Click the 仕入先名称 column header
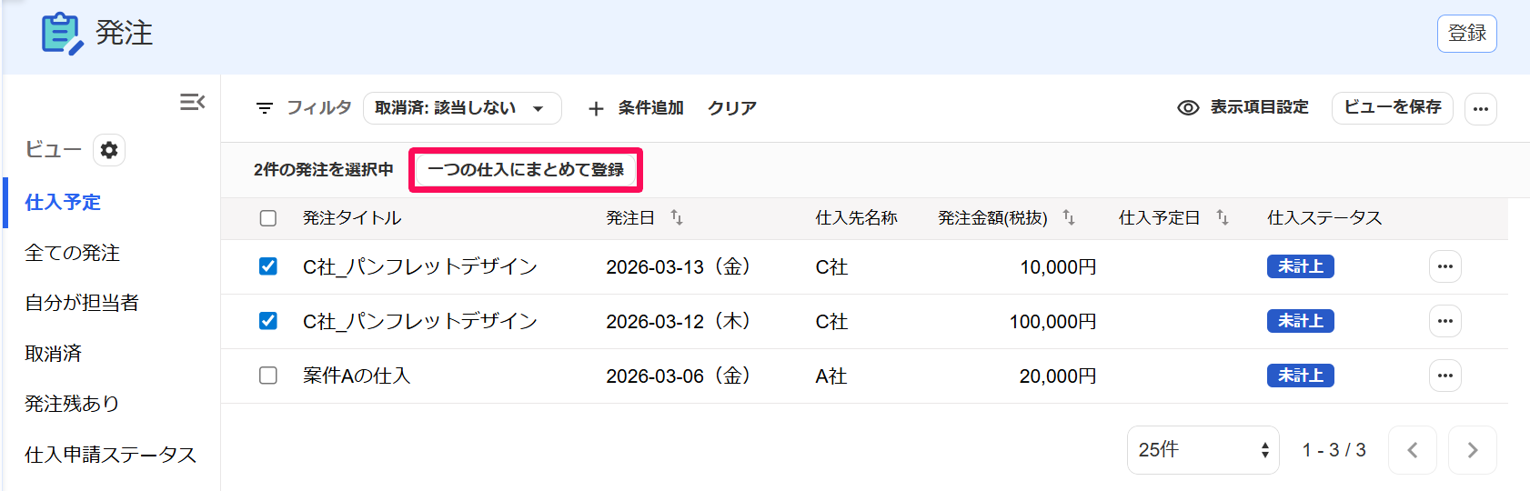Viewport: 1530px width, 491px height. (857, 218)
